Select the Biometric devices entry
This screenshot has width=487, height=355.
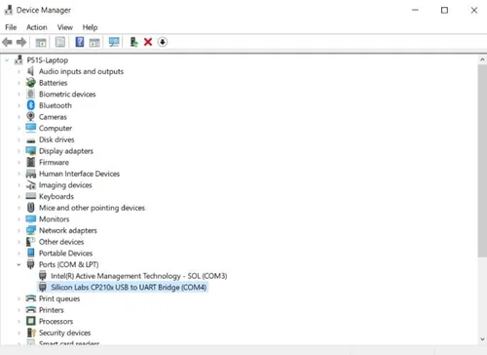point(67,94)
